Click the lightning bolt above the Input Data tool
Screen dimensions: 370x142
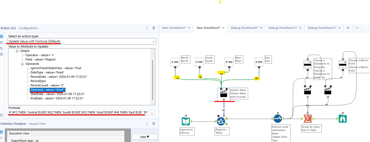[186, 116]
